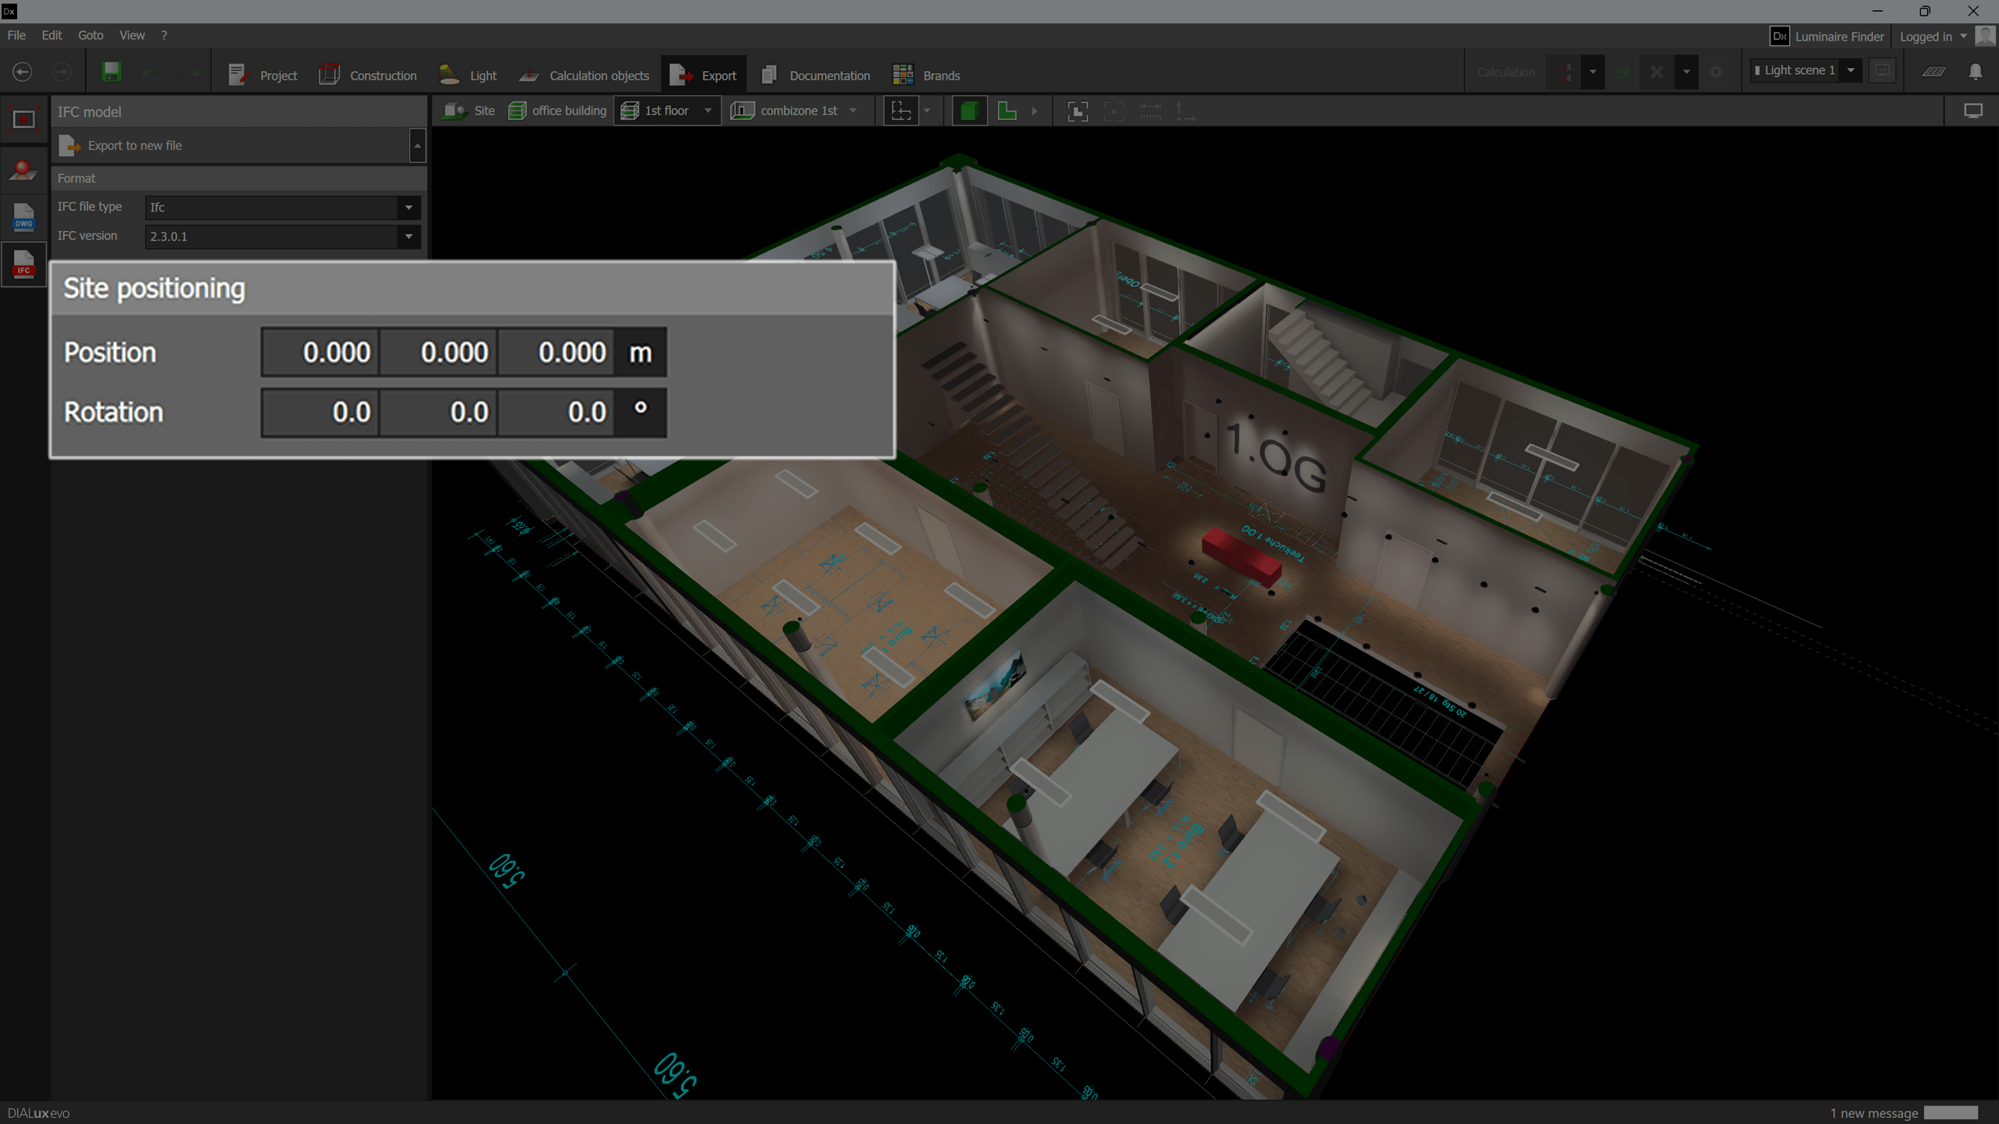
Task: Click the last Rotation value field
Action: (x=556, y=412)
